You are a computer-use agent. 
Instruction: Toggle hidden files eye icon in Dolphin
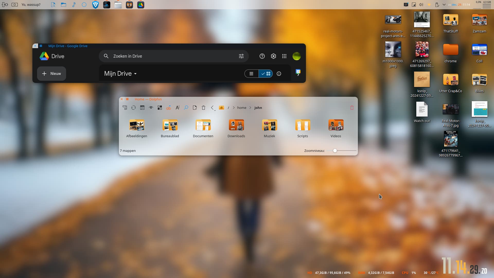pyautogui.click(x=151, y=108)
